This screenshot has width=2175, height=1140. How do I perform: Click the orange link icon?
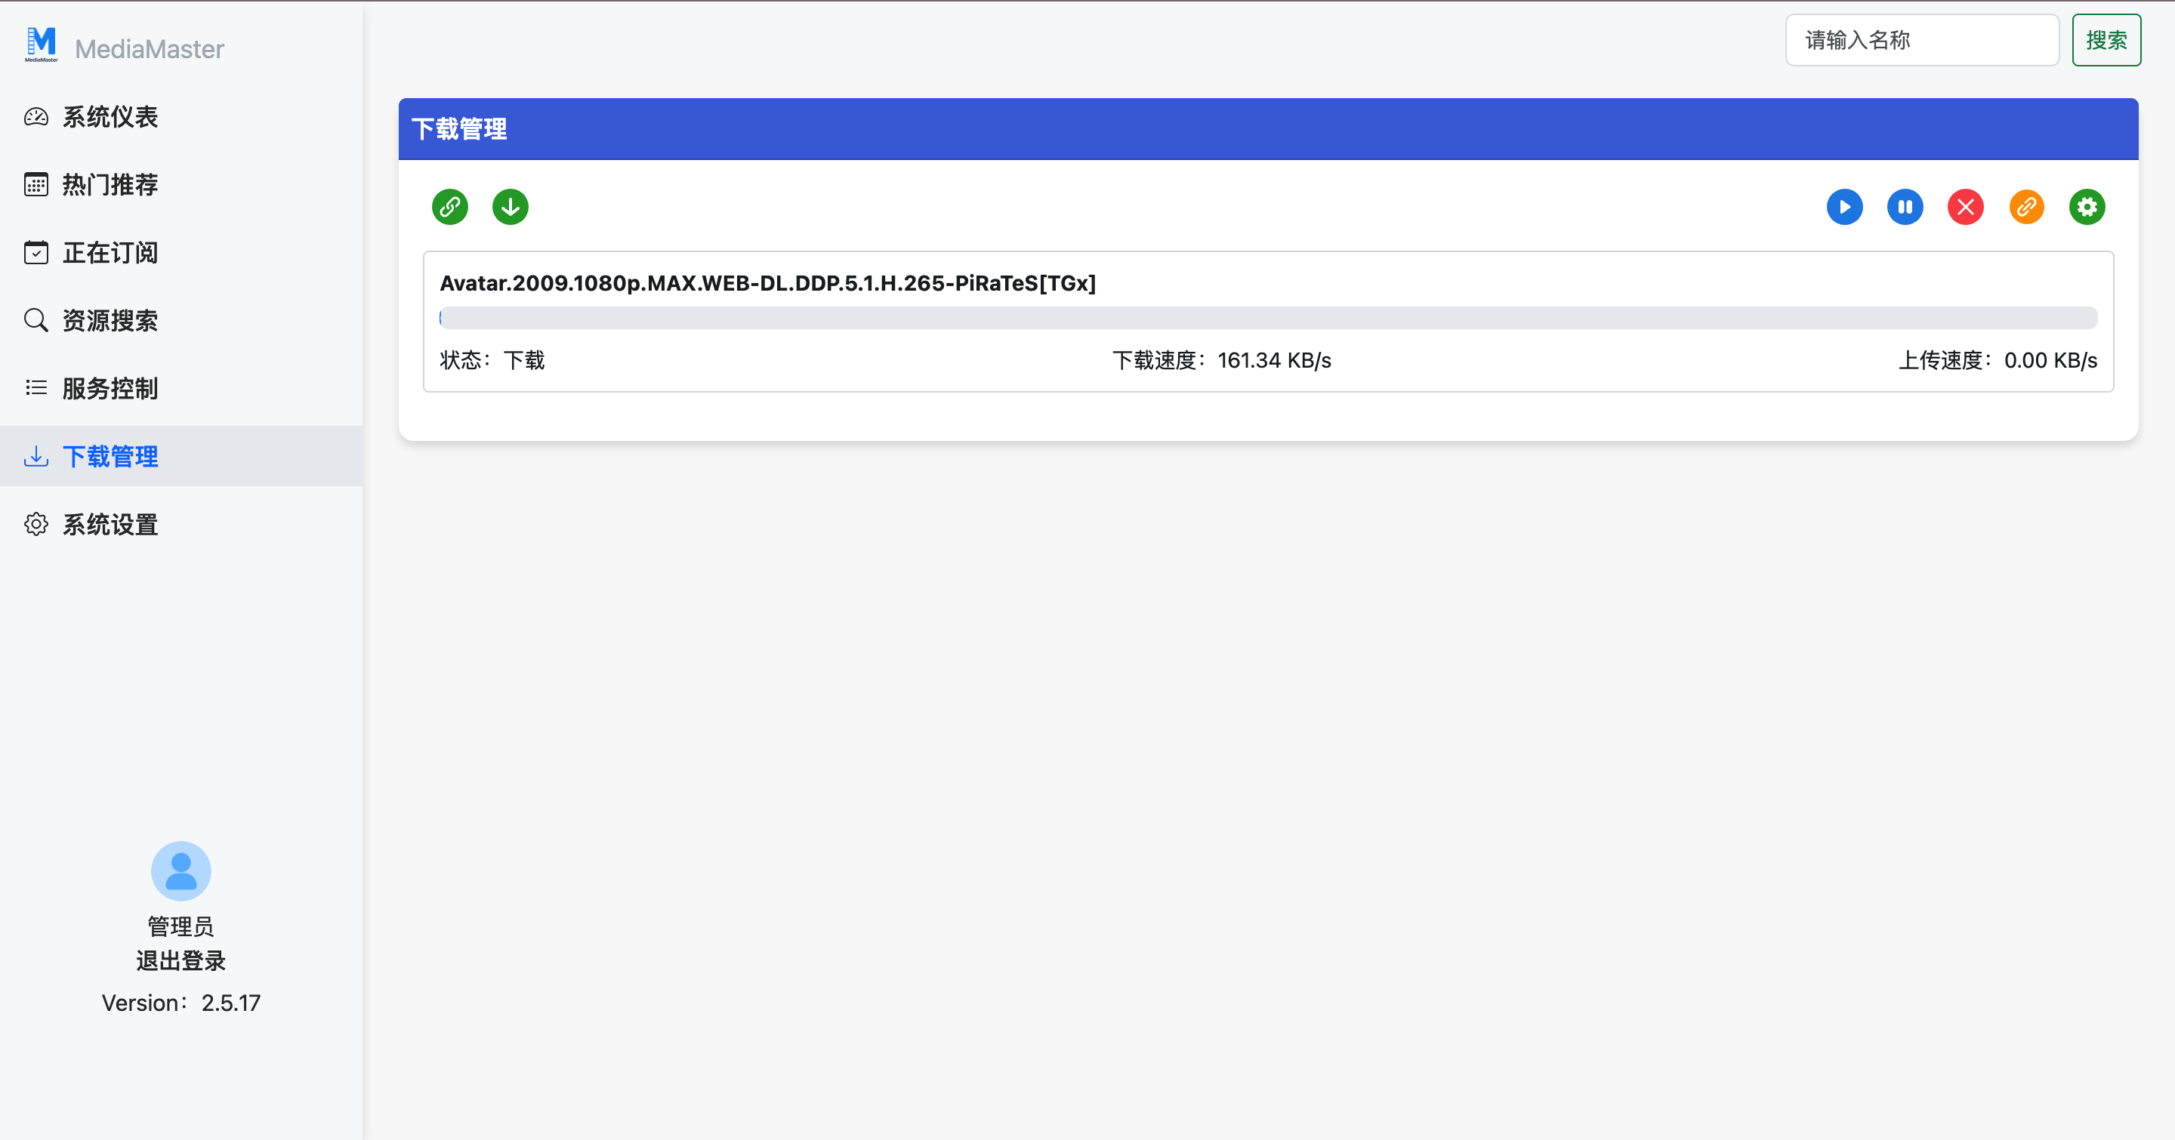[x=2025, y=207]
